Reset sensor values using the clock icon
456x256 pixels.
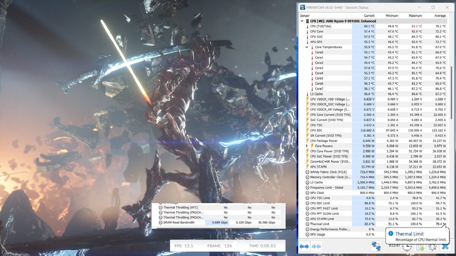pos(407,247)
